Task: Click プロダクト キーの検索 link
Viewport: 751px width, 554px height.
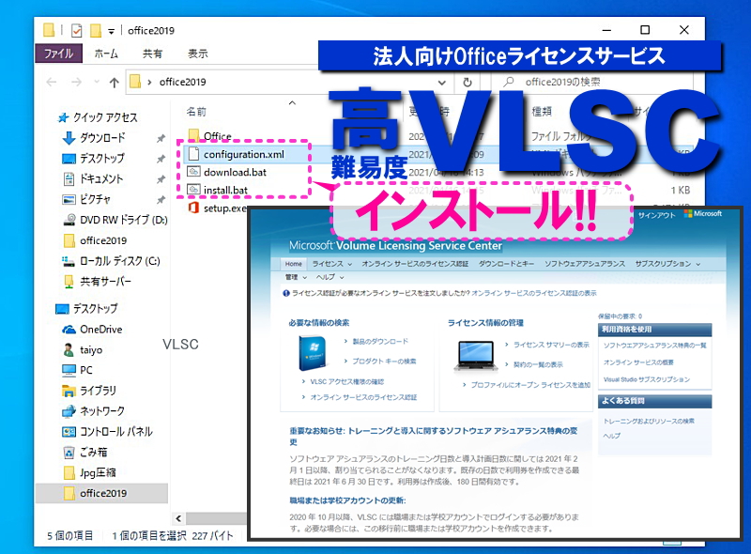Action: tap(384, 361)
